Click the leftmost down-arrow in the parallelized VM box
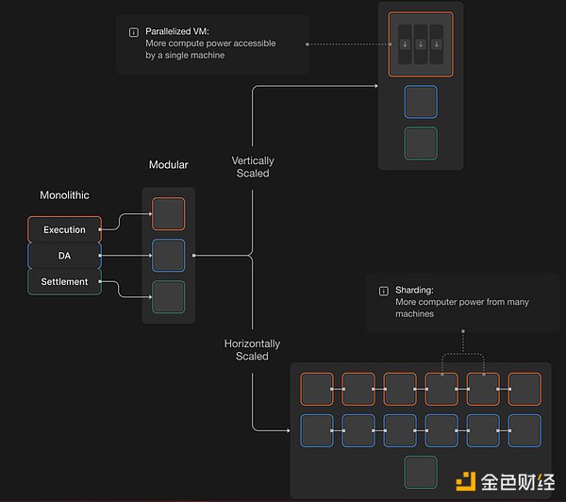Screen dimensions: 566x502 405,44
